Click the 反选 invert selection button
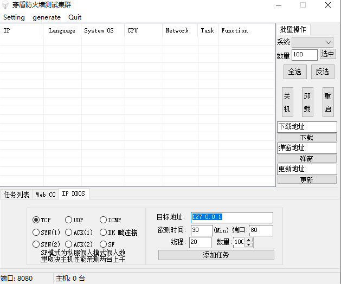Viewport: 341px width, 284px height. (322, 72)
